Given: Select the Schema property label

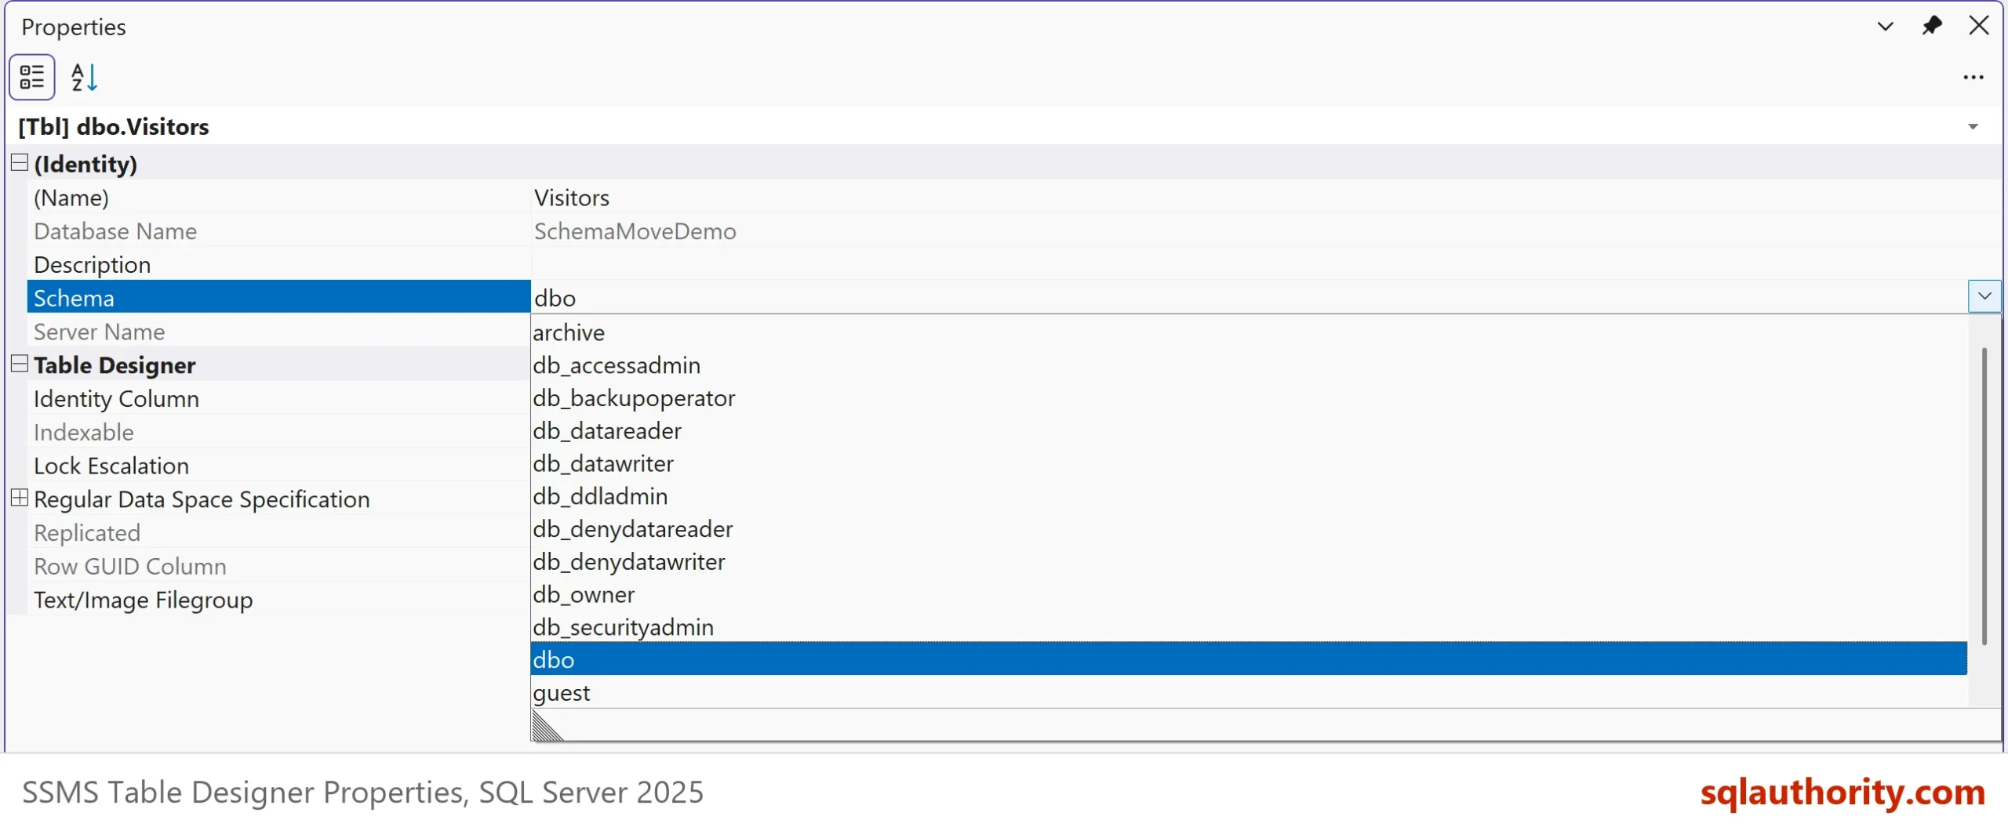Looking at the screenshot, I should (278, 297).
